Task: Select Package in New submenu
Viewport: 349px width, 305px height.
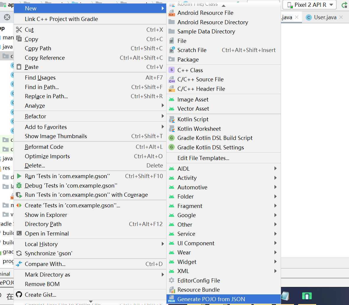Action: [x=224, y=59]
